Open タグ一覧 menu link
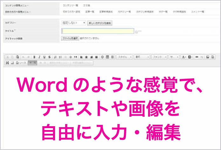221x150 pixels. click(163, 12)
